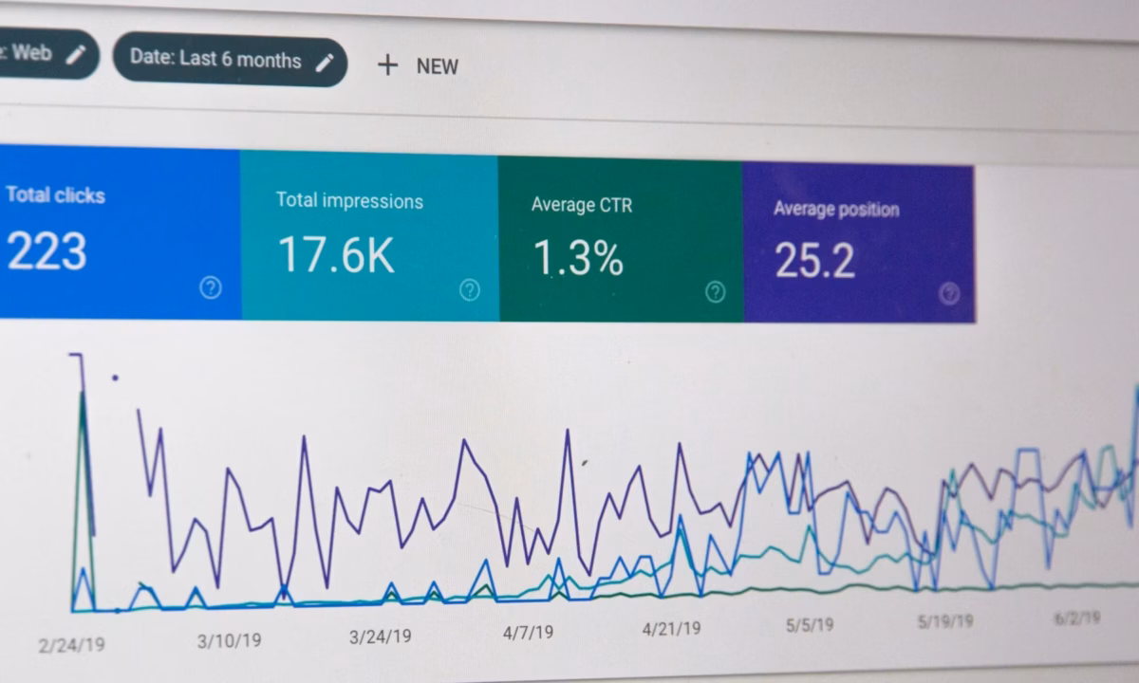Viewport: 1139px width, 683px height.
Task: Click the plus icon next to NEW
Action: (x=387, y=65)
